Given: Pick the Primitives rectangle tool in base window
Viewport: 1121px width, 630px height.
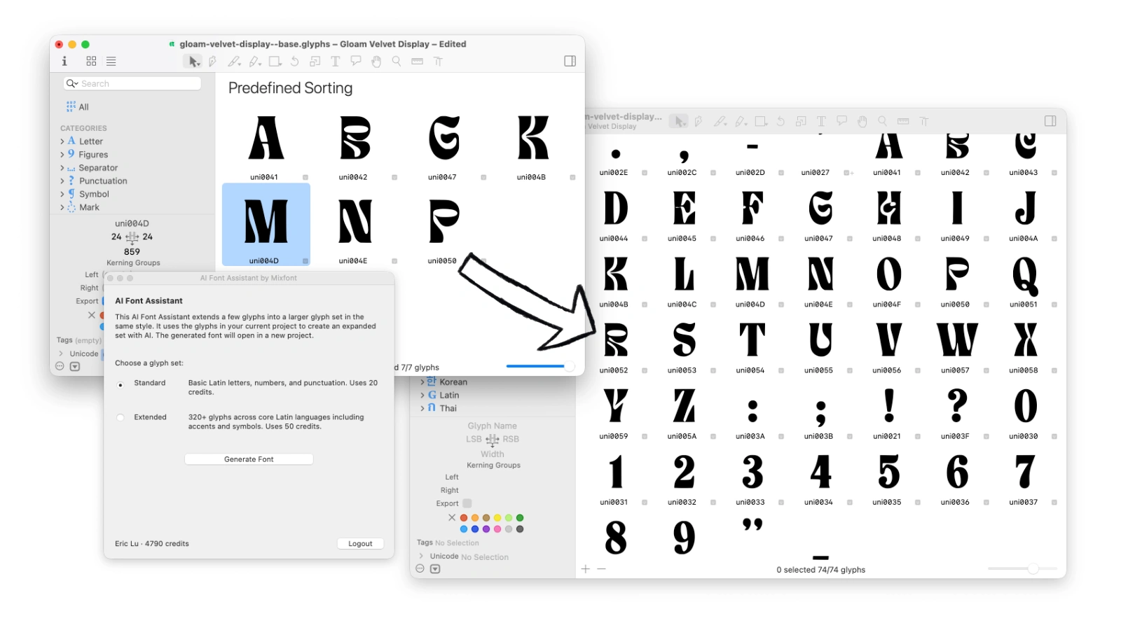Looking at the screenshot, I should point(275,62).
